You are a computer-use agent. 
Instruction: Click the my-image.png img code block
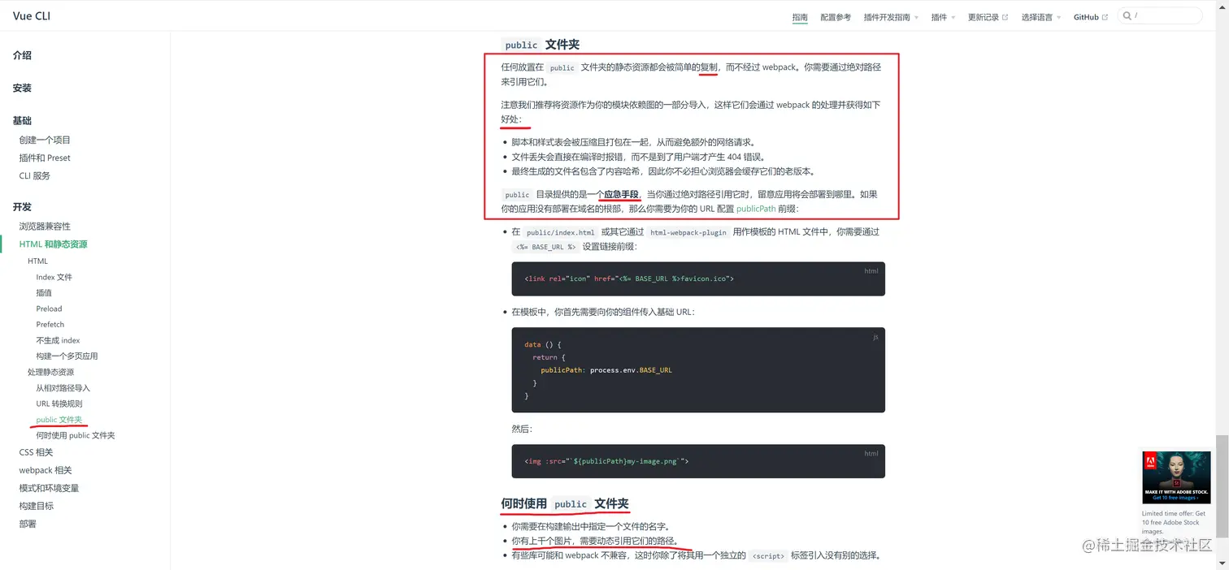pos(698,460)
